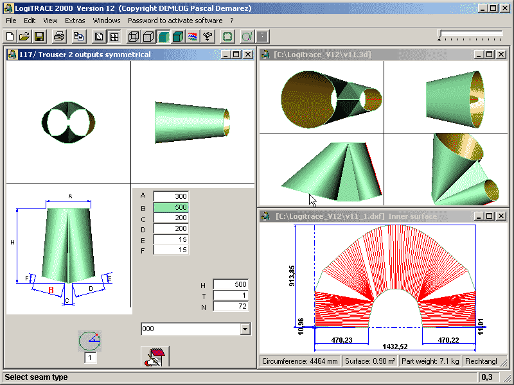
Task: Select hidden-line cube display mode
Action: pos(148,37)
